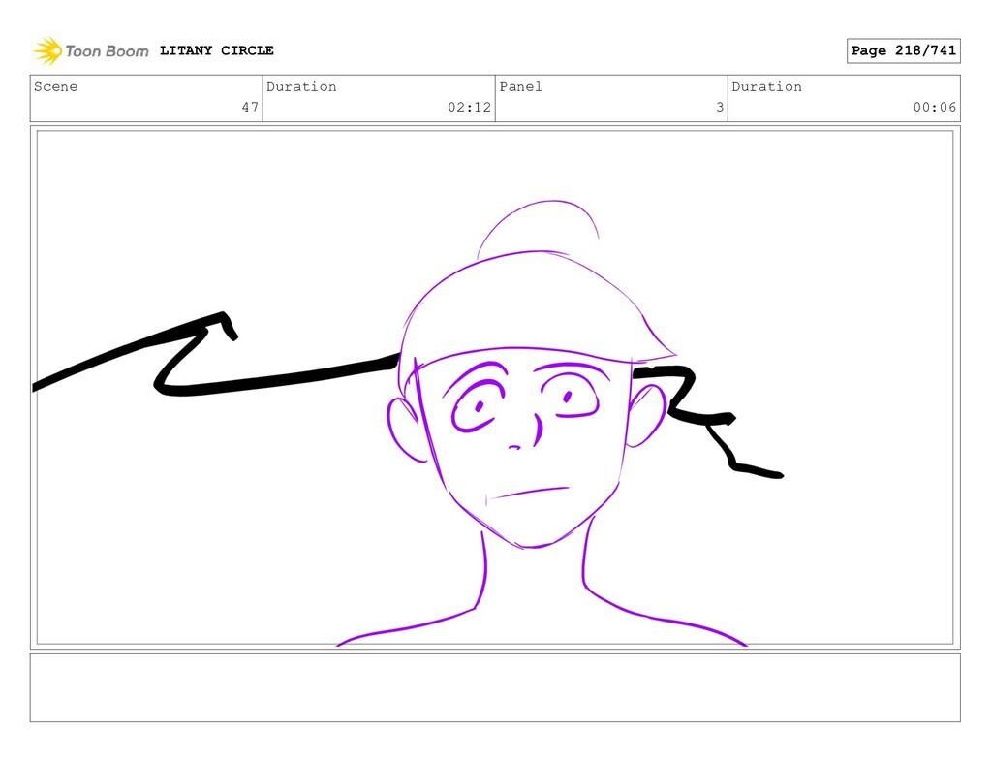This screenshot has height=767, width=992.
Task: Click the LITANY CIRCLE title text
Action: pyautogui.click(x=217, y=50)
